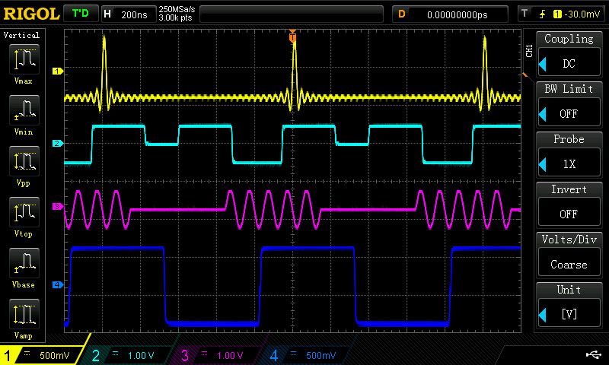Screen dimensions: 609x365
Task: Click the orange trigger position marker at top
Action: coord(292,36)
